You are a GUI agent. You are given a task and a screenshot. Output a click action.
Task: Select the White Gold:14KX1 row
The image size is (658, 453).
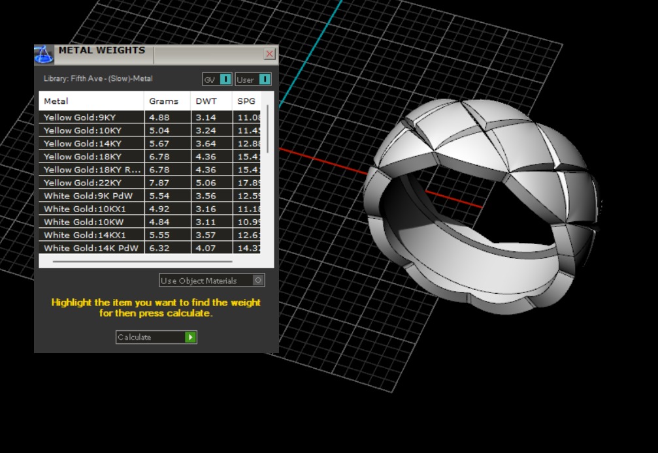coord(150,235)
